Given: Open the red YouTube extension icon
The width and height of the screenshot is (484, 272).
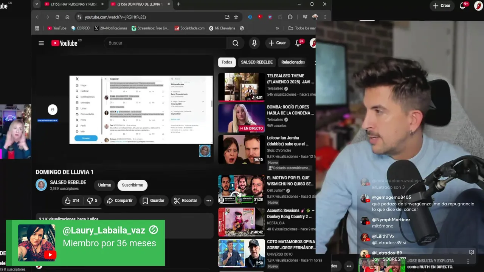Looking at the screenshot, I should [260, 17].
